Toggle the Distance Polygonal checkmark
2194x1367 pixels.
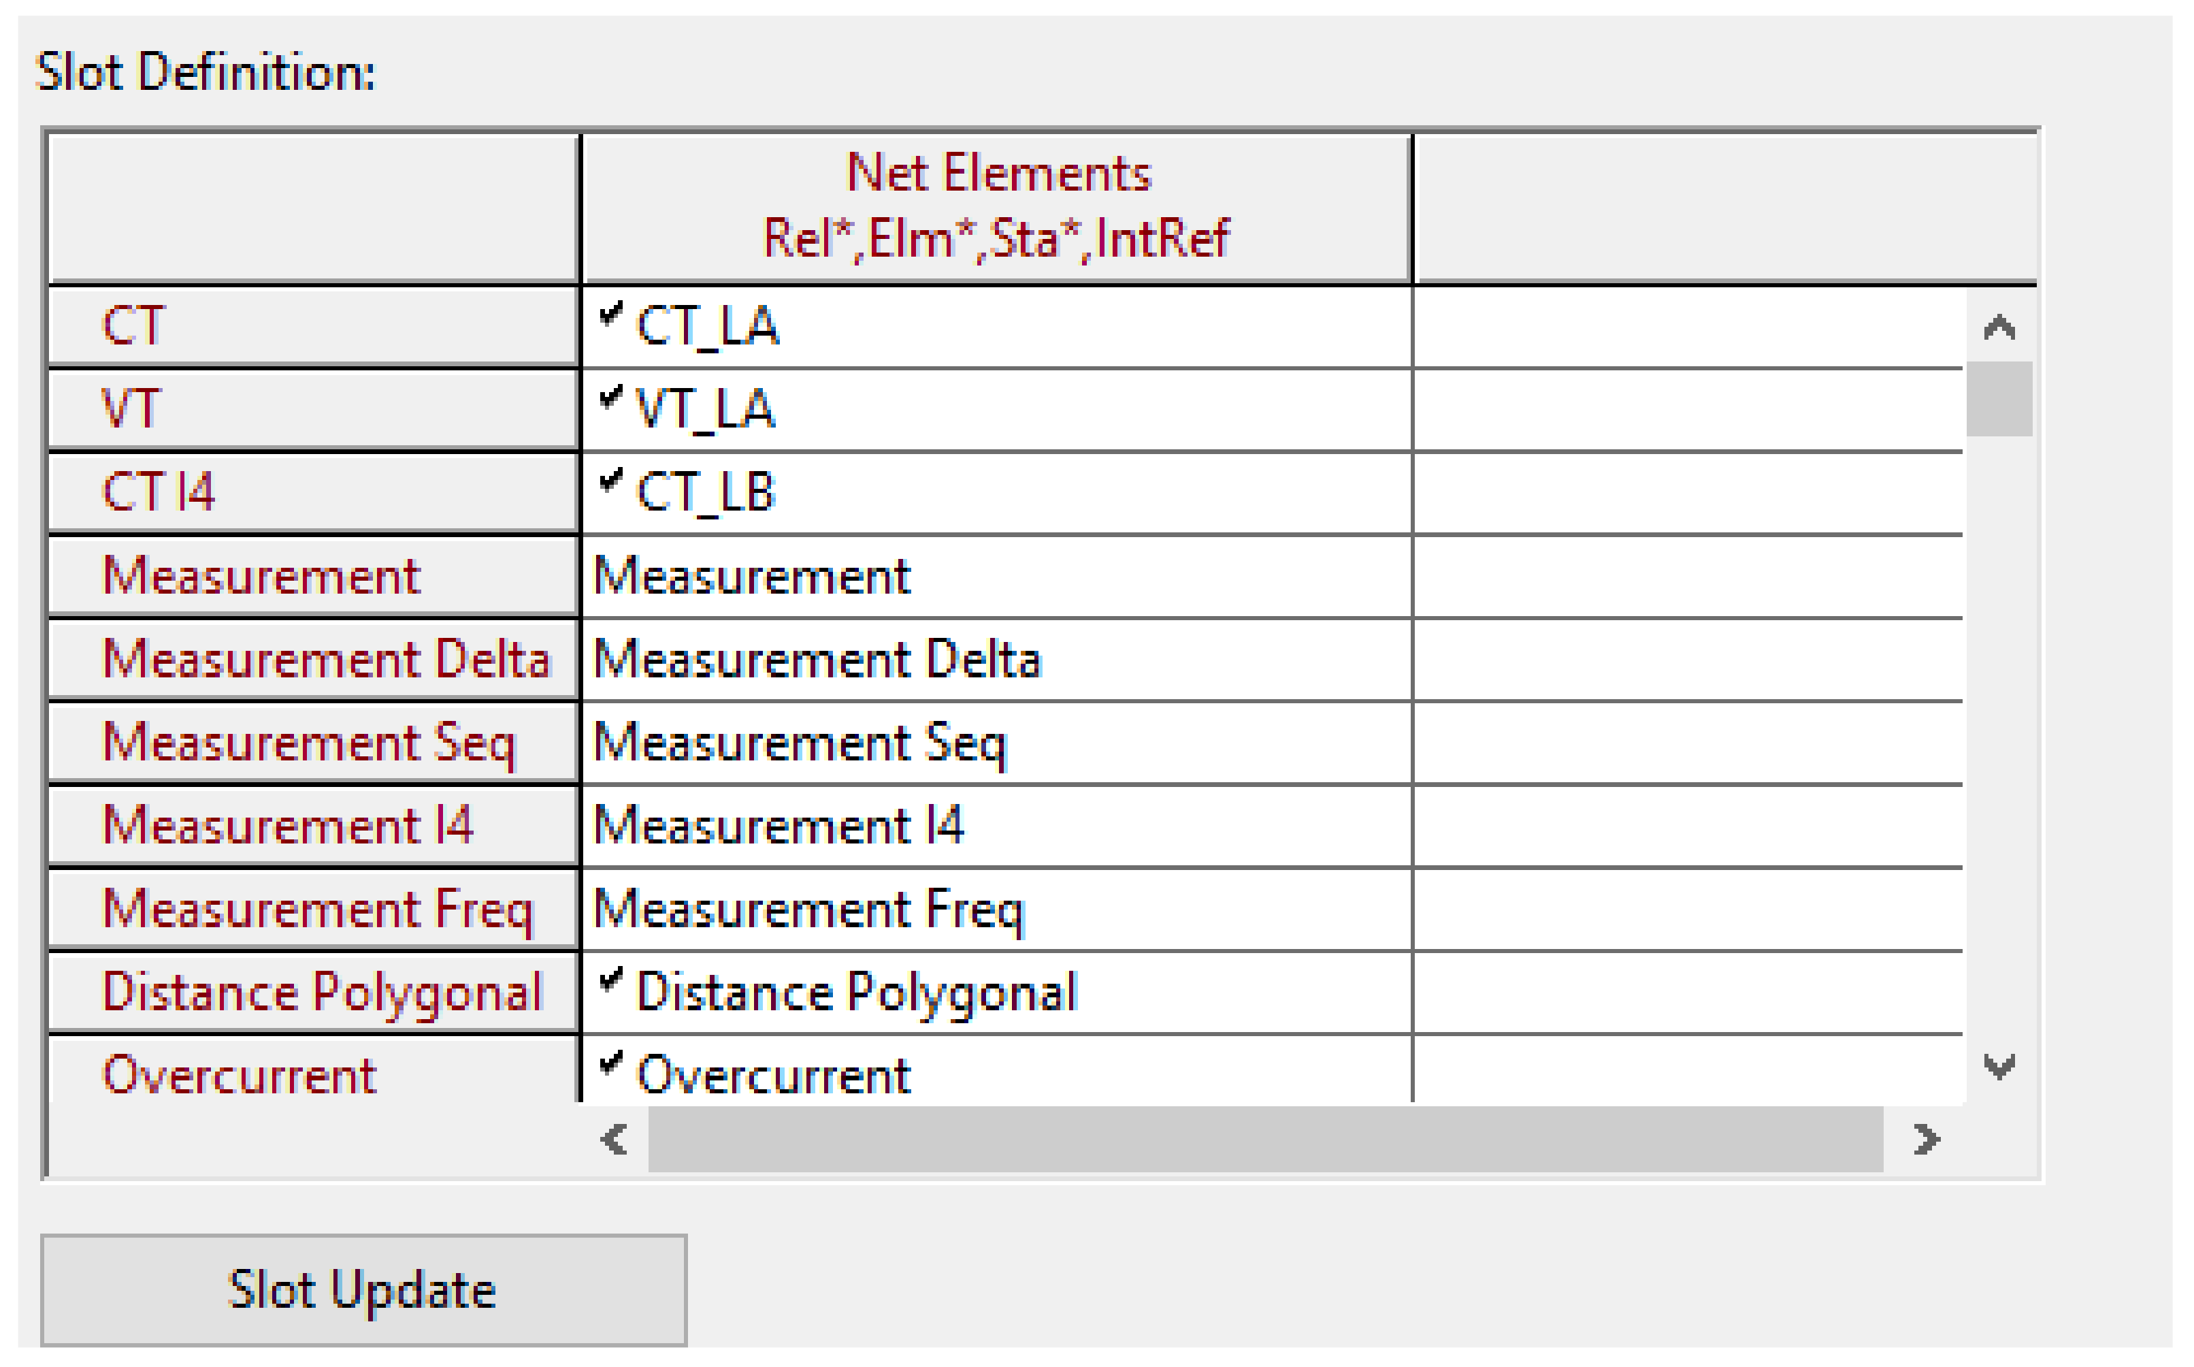611,979
